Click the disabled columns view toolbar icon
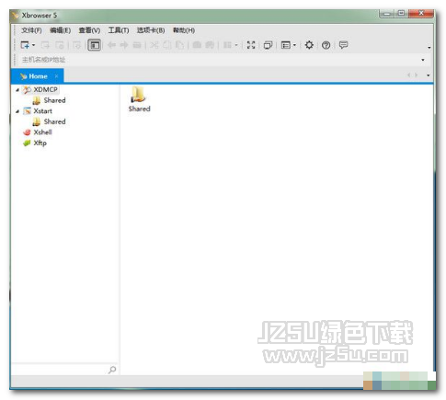 coord(227,45)
